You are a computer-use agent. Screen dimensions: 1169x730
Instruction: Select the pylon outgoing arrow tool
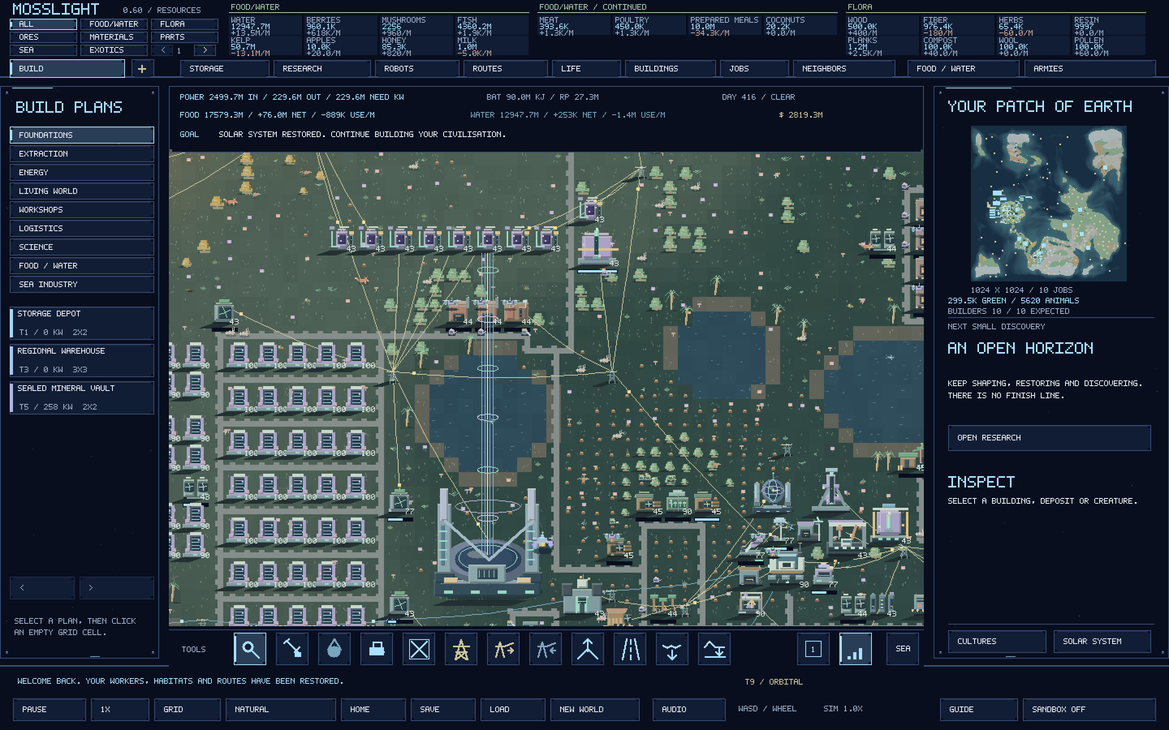point(503,649)
